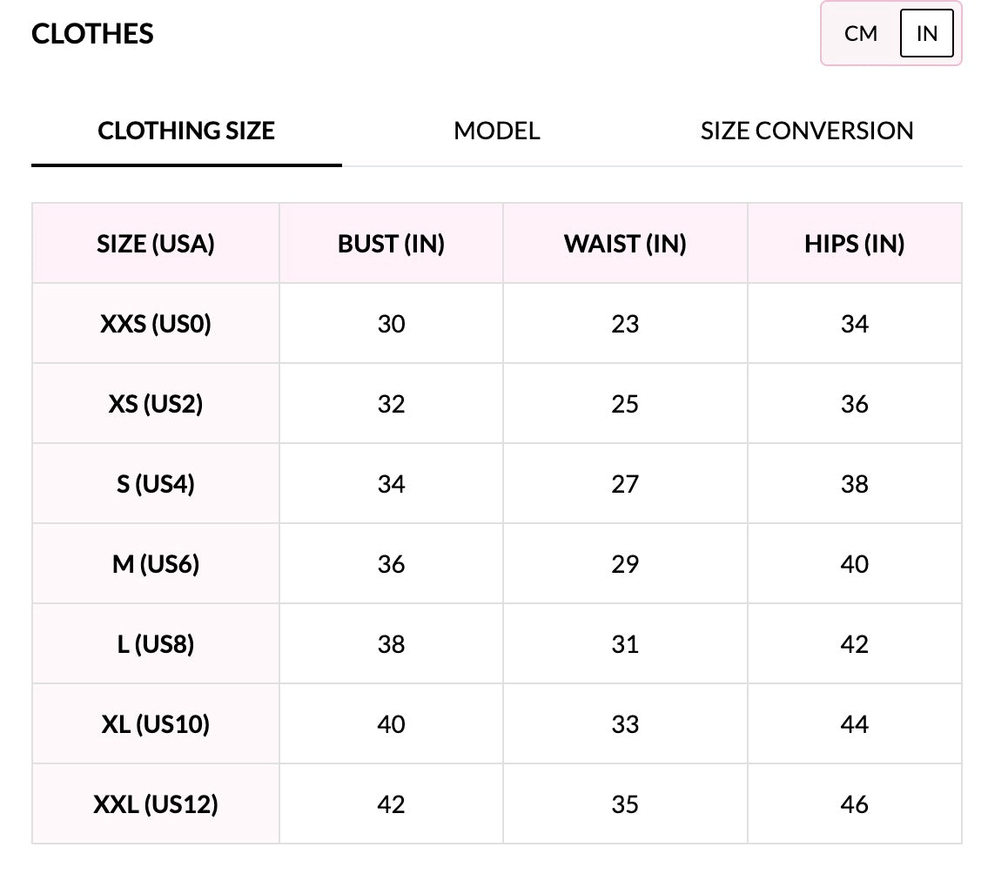
Task: Click the CLOTHES section heading
Action: click(92, 34)
